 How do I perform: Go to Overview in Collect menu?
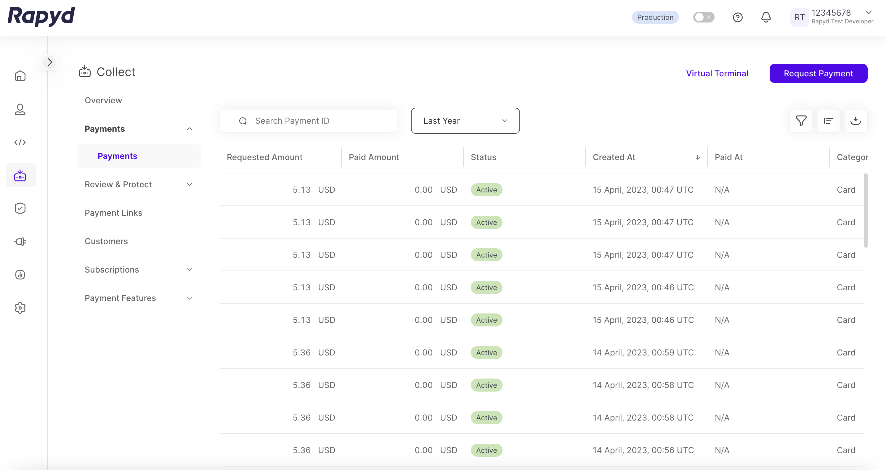[103, 100]
